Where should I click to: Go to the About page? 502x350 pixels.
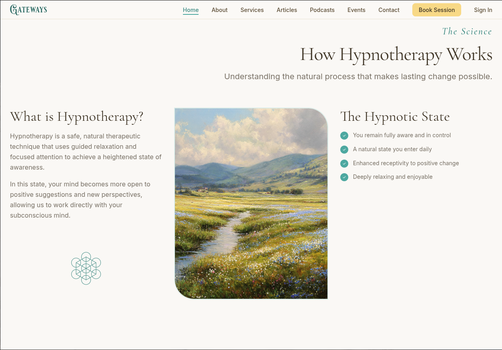(219, 10)
